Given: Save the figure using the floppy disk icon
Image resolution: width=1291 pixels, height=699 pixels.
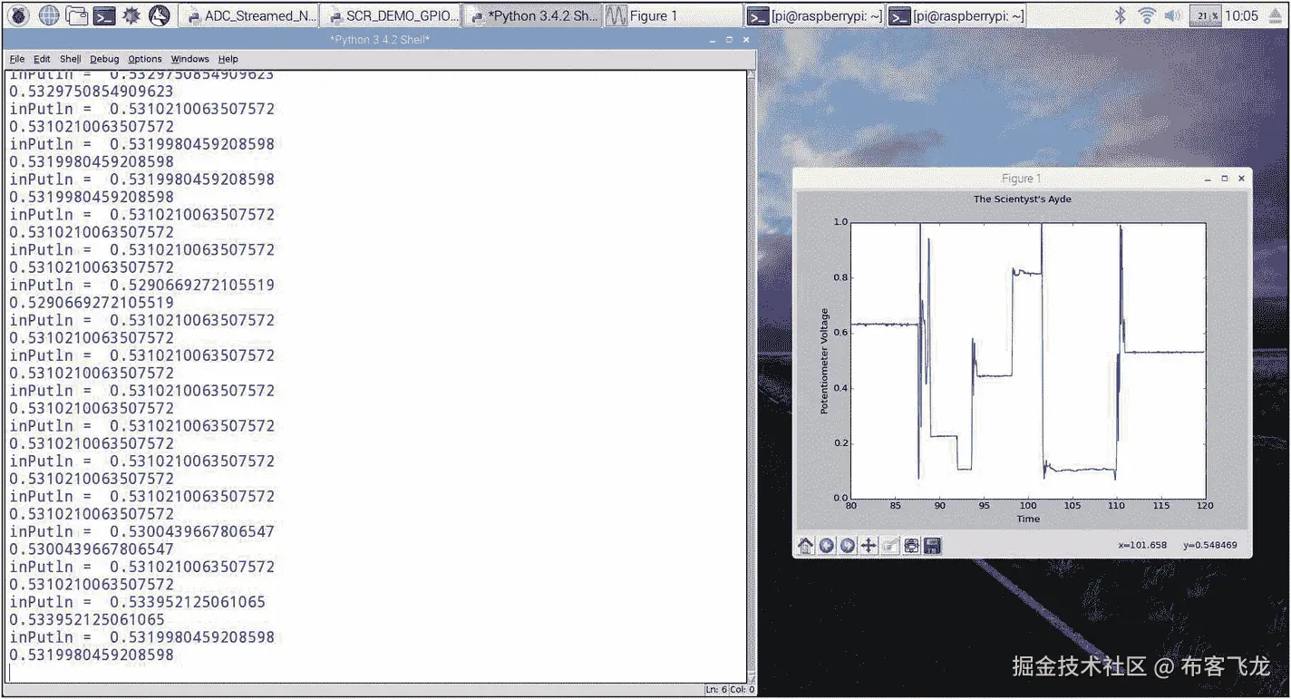Looking at the screenshot, I should [932, 545].
